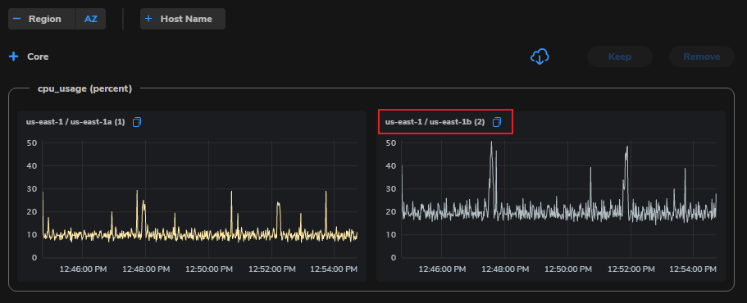Select the us-east-1 / us-east-1a (1) title
The image size is (747, 303).
pyautogui.click(x=75, y=122)
